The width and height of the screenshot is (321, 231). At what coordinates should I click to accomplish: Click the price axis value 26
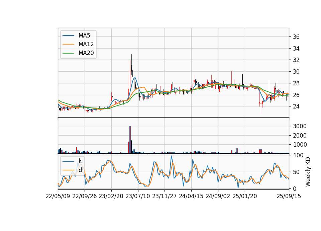pyautogui.click(x=296, y=95)
